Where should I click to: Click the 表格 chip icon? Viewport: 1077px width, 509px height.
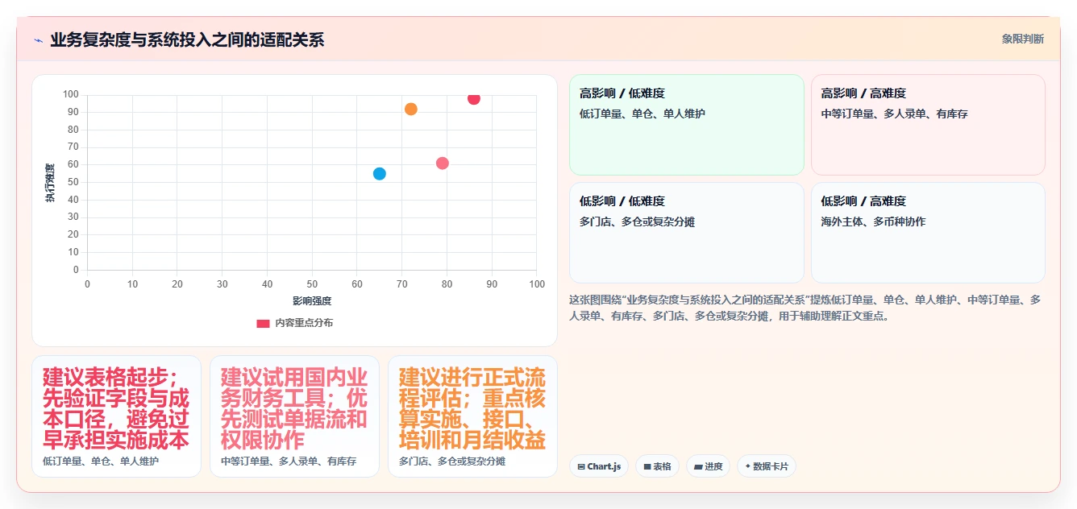click(x=647, y=466)
